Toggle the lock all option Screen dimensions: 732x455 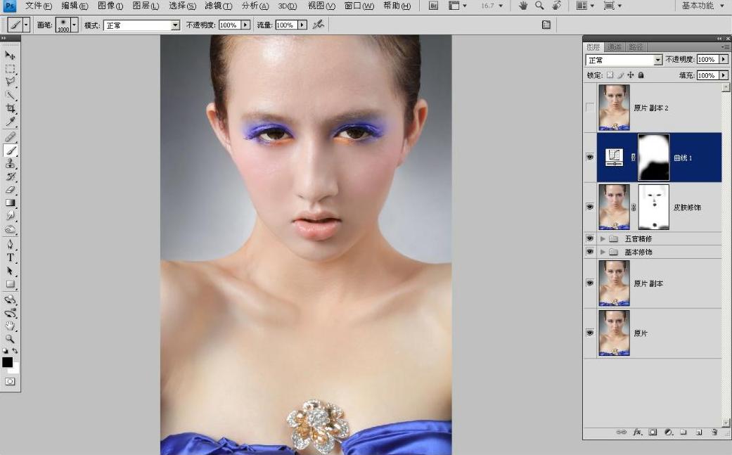[641, 75]
